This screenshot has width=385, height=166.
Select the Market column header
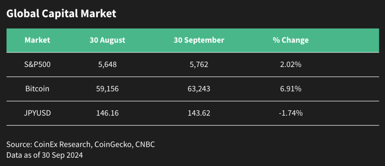(x=37, y=40)
